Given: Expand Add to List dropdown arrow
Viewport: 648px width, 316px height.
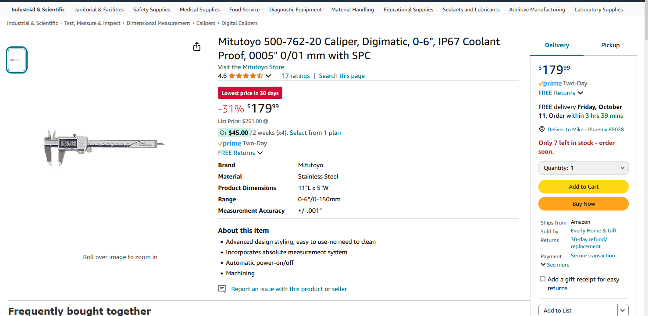Looking at the screenshot, I should [623, 310].
